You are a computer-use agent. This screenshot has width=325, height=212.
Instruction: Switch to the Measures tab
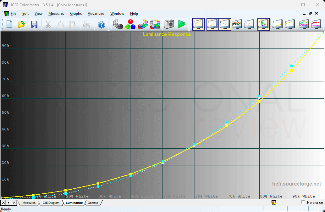click(29, 203)
